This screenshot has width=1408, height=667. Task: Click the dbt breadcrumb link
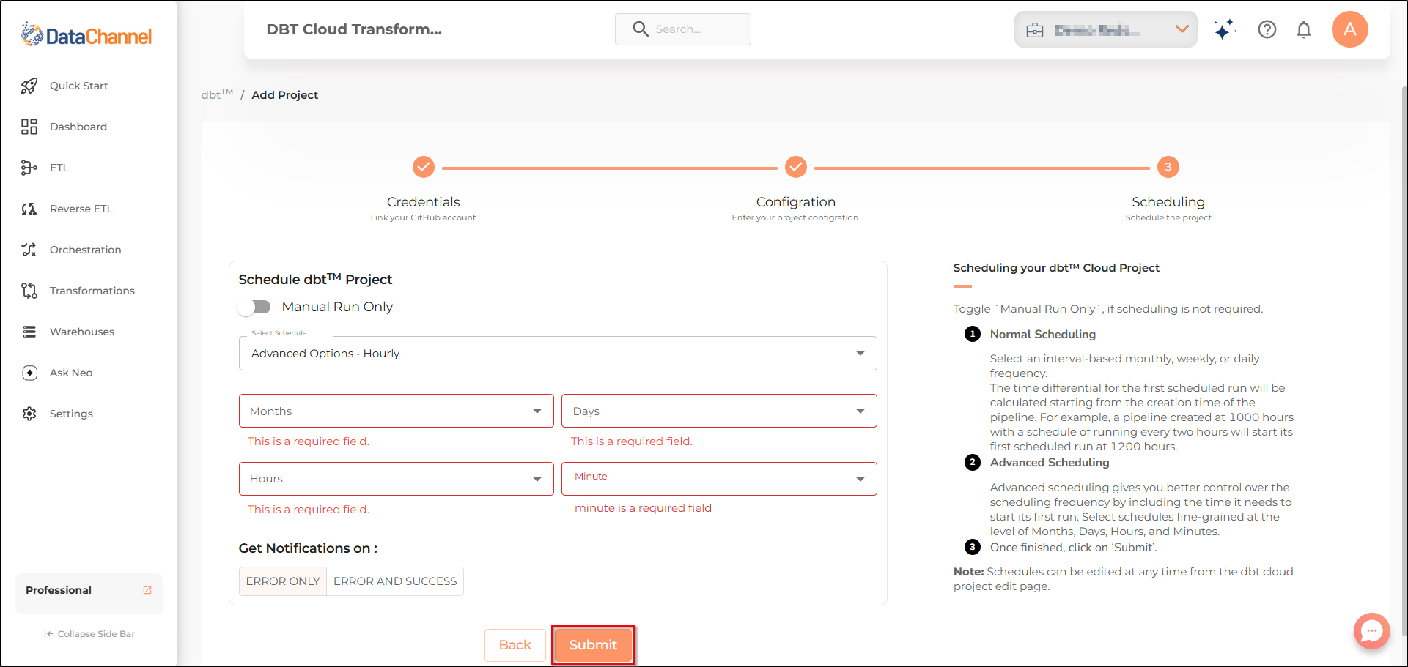click(217, 94)
